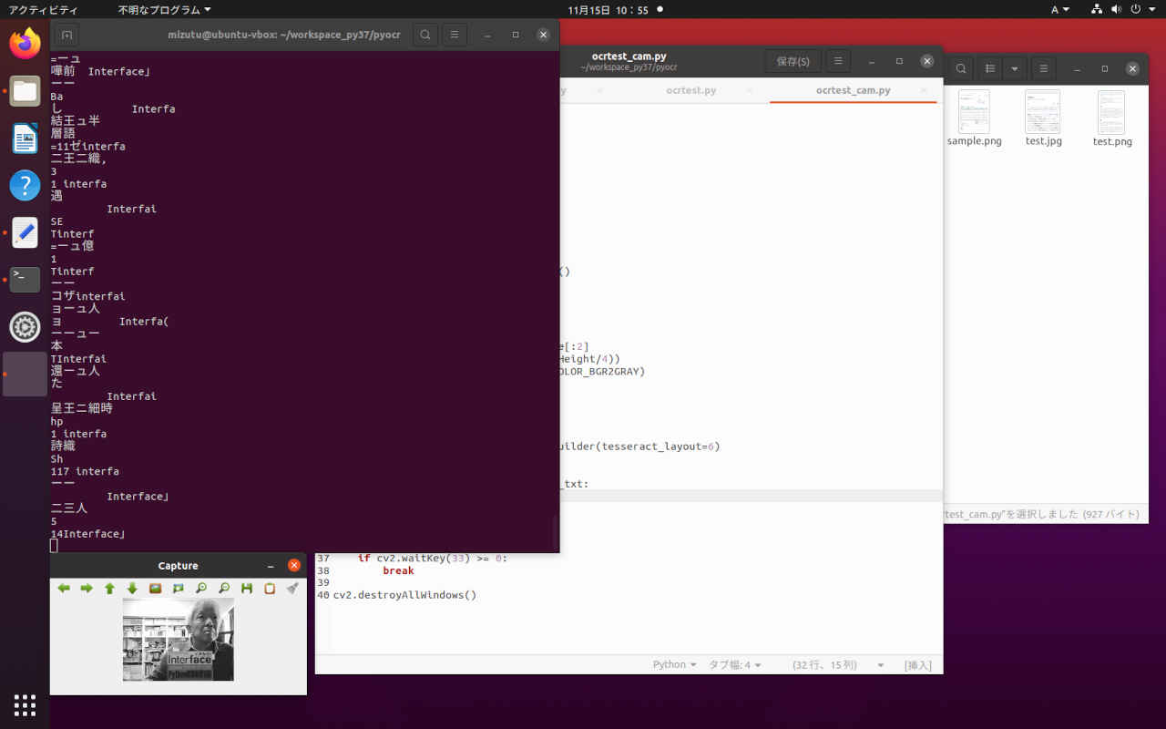Select the sample.png file thumbnail
This screenshot has width=1166, height=729.
[x=974, y=113]
